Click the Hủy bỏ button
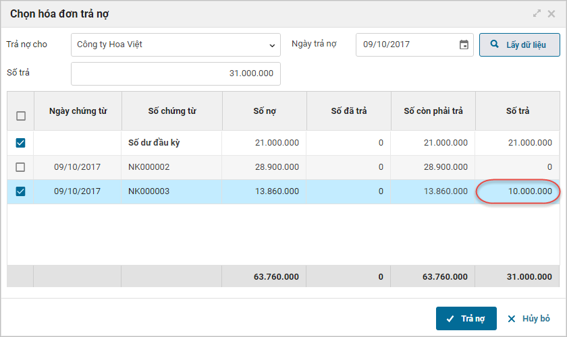 coord(529,319)
